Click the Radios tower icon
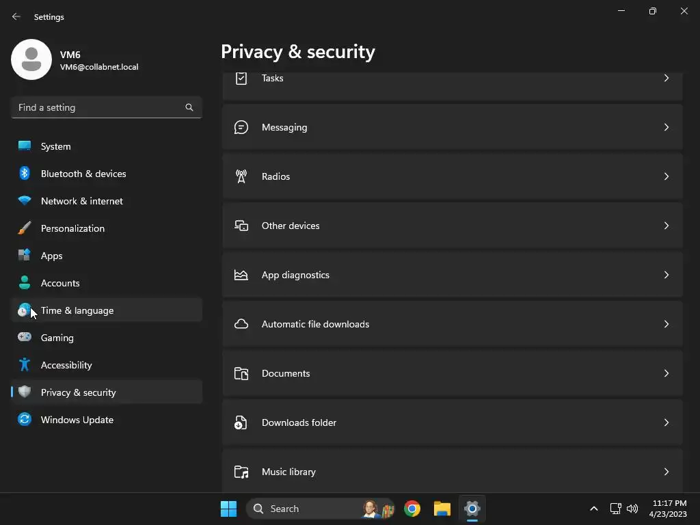 click(241, 176)
